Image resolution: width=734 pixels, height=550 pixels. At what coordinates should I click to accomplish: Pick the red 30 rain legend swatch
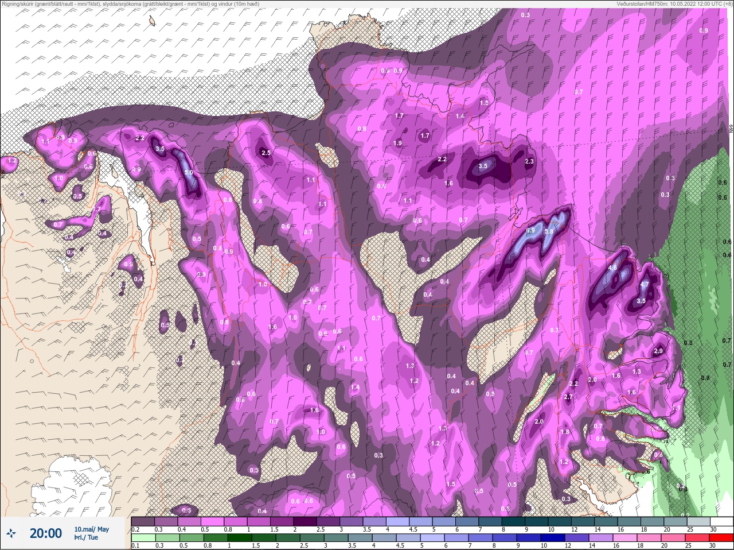pos(721,538)
